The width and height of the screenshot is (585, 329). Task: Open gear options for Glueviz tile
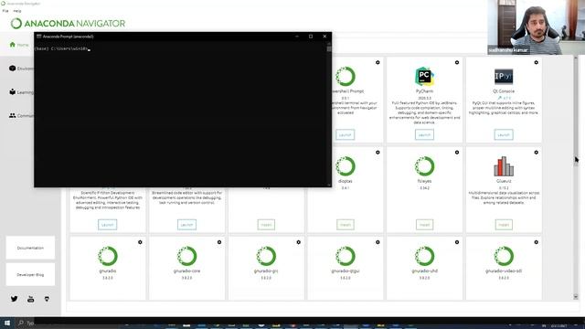click(537, 153)
